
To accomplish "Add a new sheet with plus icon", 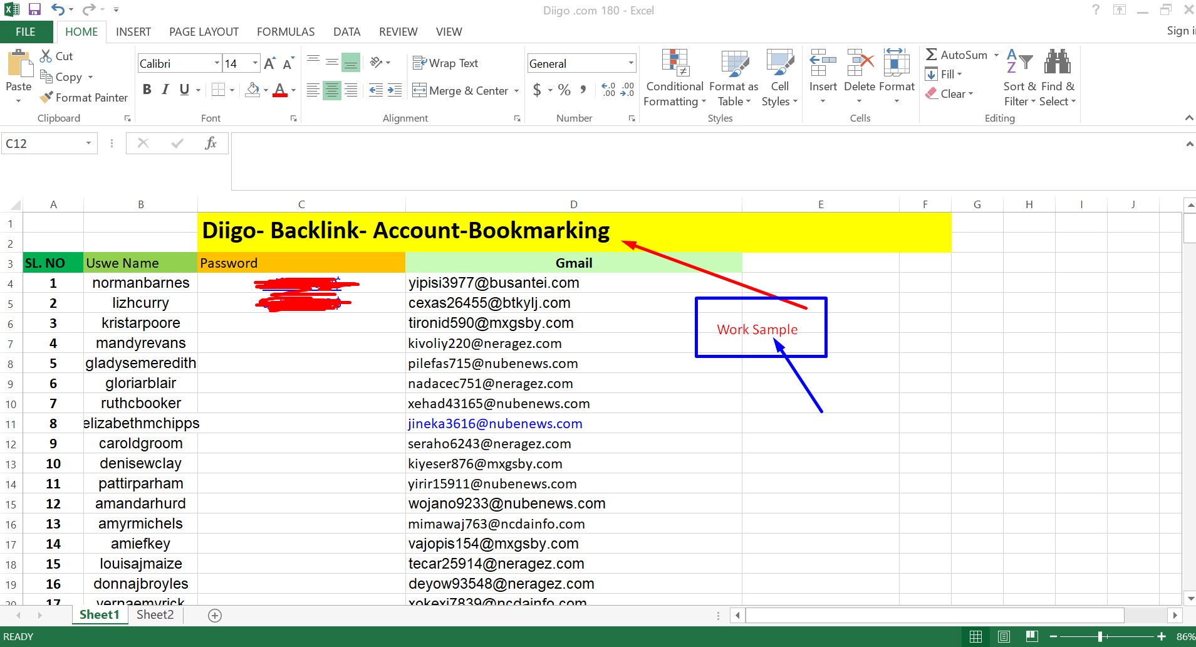I will click(x=215, y=616).
